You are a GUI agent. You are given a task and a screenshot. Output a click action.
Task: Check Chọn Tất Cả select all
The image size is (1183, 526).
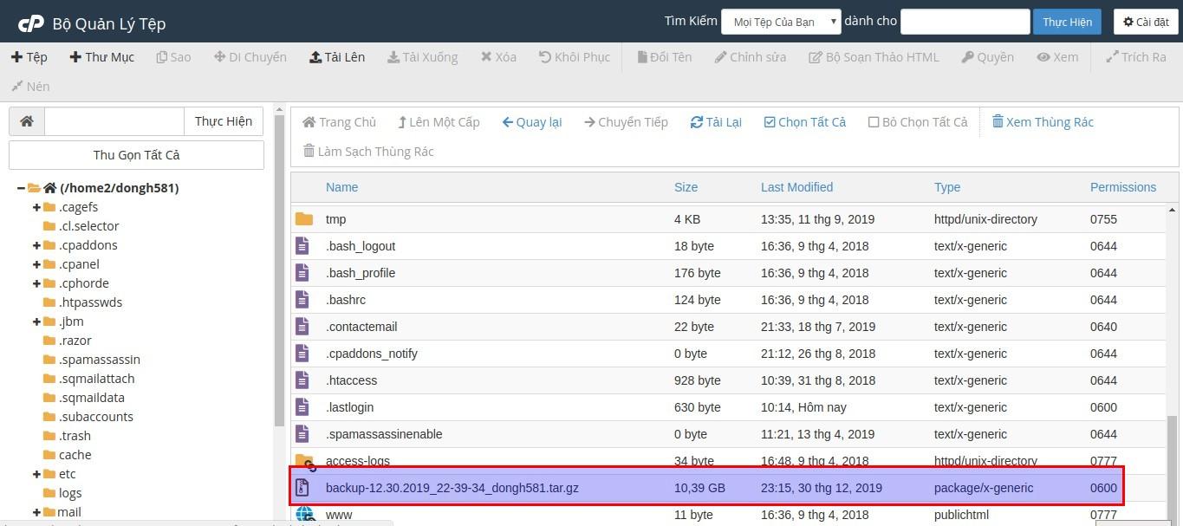805,122
